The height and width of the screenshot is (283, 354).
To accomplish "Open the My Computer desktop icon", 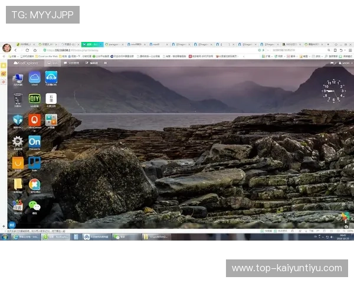I will [x=18, y=77].
